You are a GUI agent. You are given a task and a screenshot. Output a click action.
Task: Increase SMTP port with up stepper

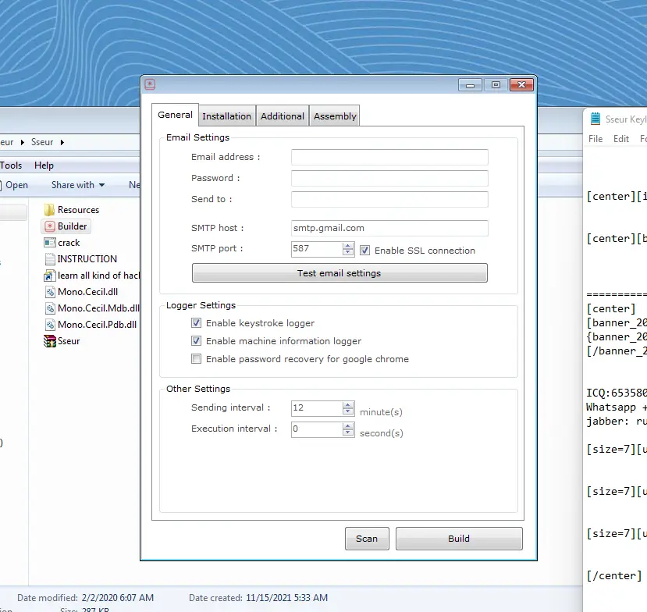347,246
